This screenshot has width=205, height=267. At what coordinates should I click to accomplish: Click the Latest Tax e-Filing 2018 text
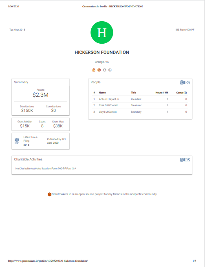click(x=31, y=141)
